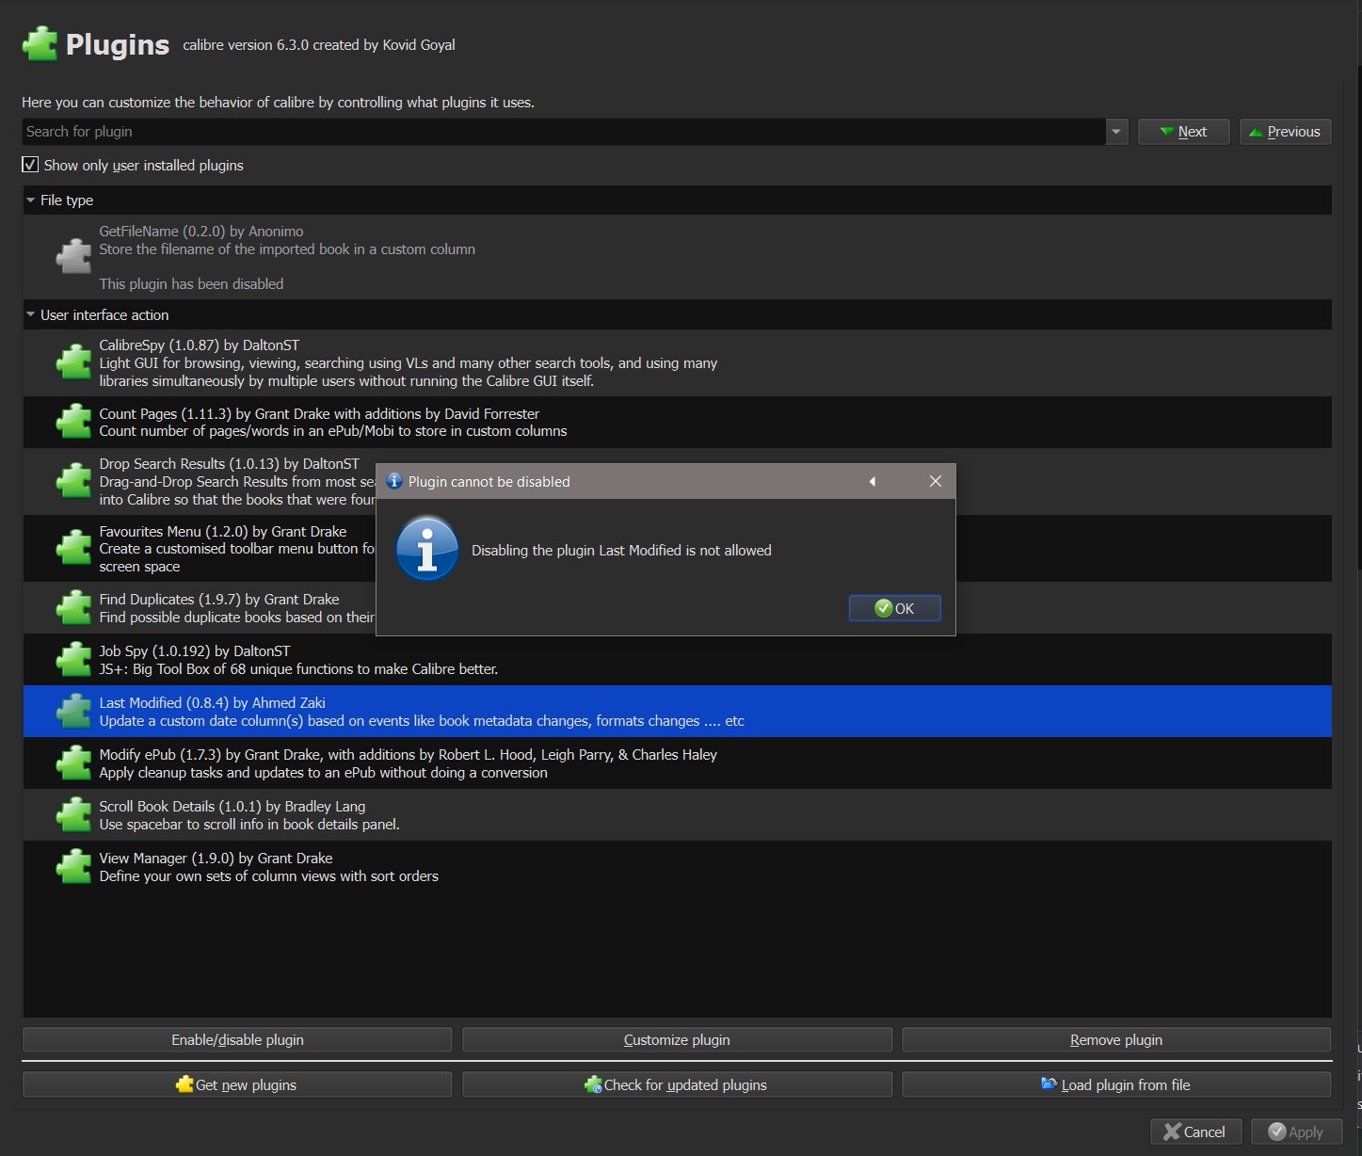Click the 'Plugin cannot be disabled' dialog title
The width and height of the screenshot is (1362, 1156).
click(x=489, y=481)
